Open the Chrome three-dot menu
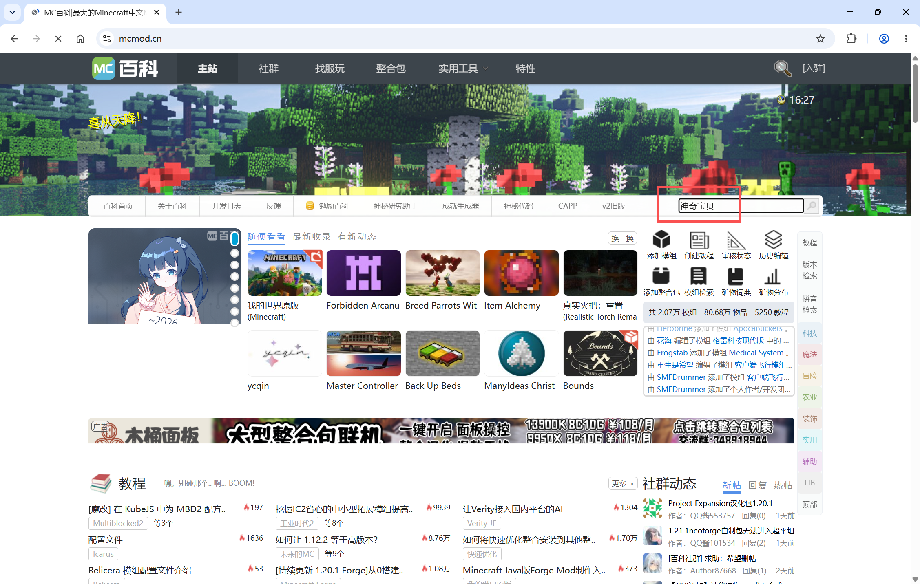The height and width of the screenshot is (584, 920). [x=906, y=39]
